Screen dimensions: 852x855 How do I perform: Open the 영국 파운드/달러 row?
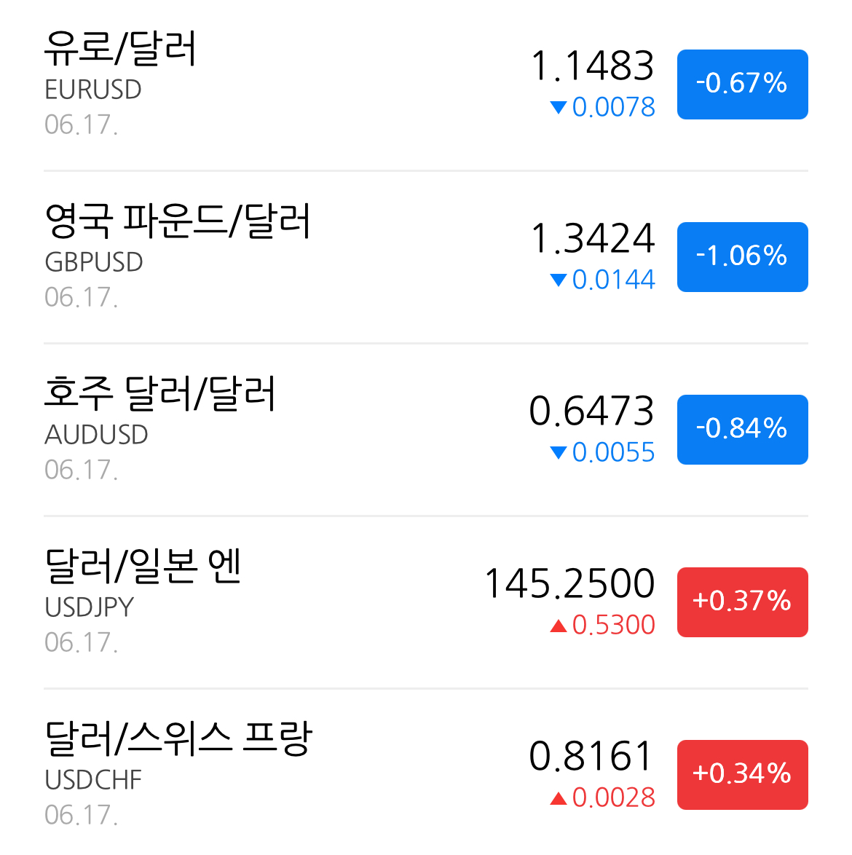point(426,257)
